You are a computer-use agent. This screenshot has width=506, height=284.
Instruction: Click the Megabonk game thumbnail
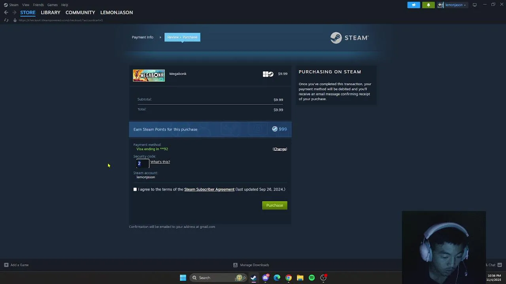tap(149, 75)
